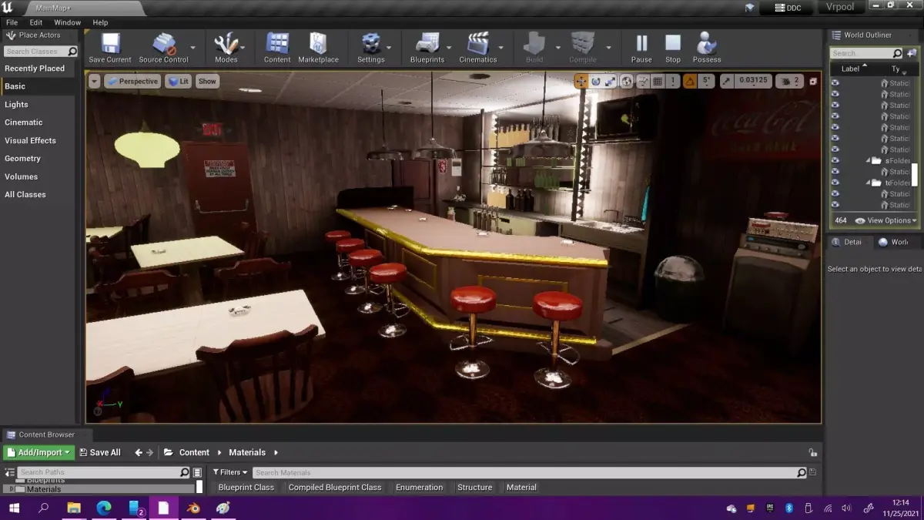Expand the dropdown arrow next to Blueprints
The image size is (924, 520).
(x=450, y=48)
